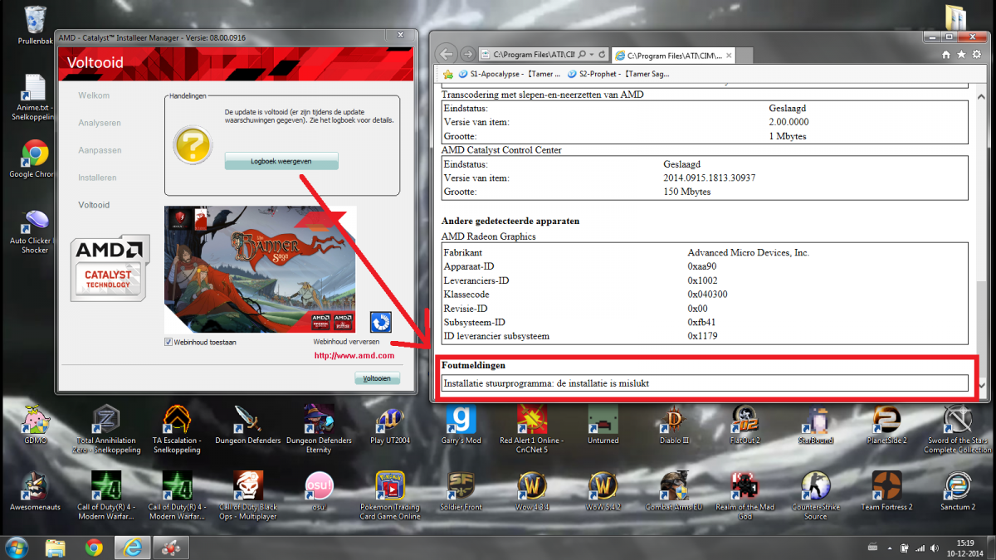The image size is (996, 560).
Task: Open the GDMO desktop icon
Action: click(x=35, y=424)
